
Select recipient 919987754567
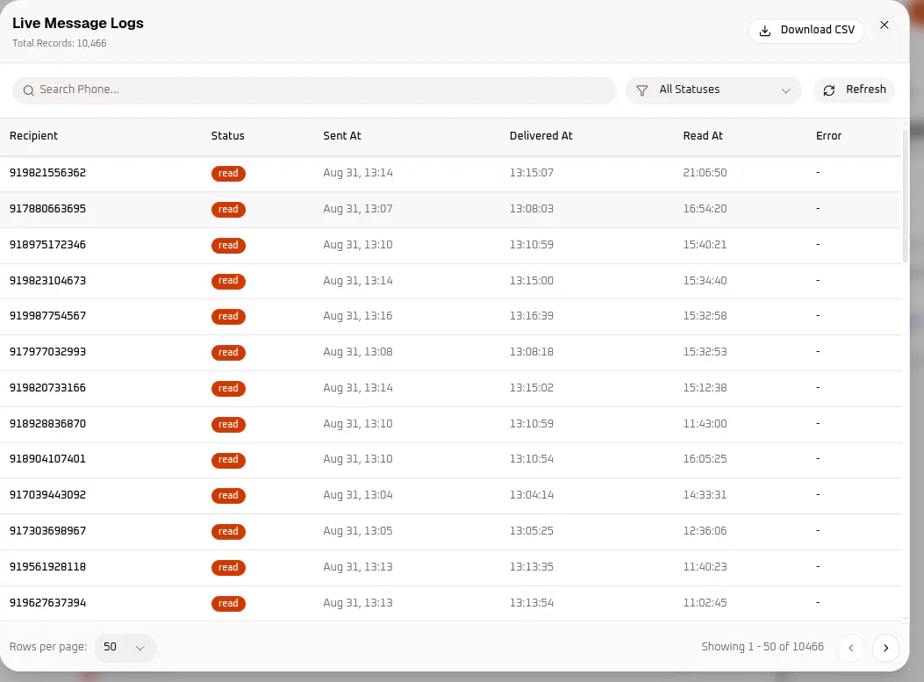tap(47, 316)
